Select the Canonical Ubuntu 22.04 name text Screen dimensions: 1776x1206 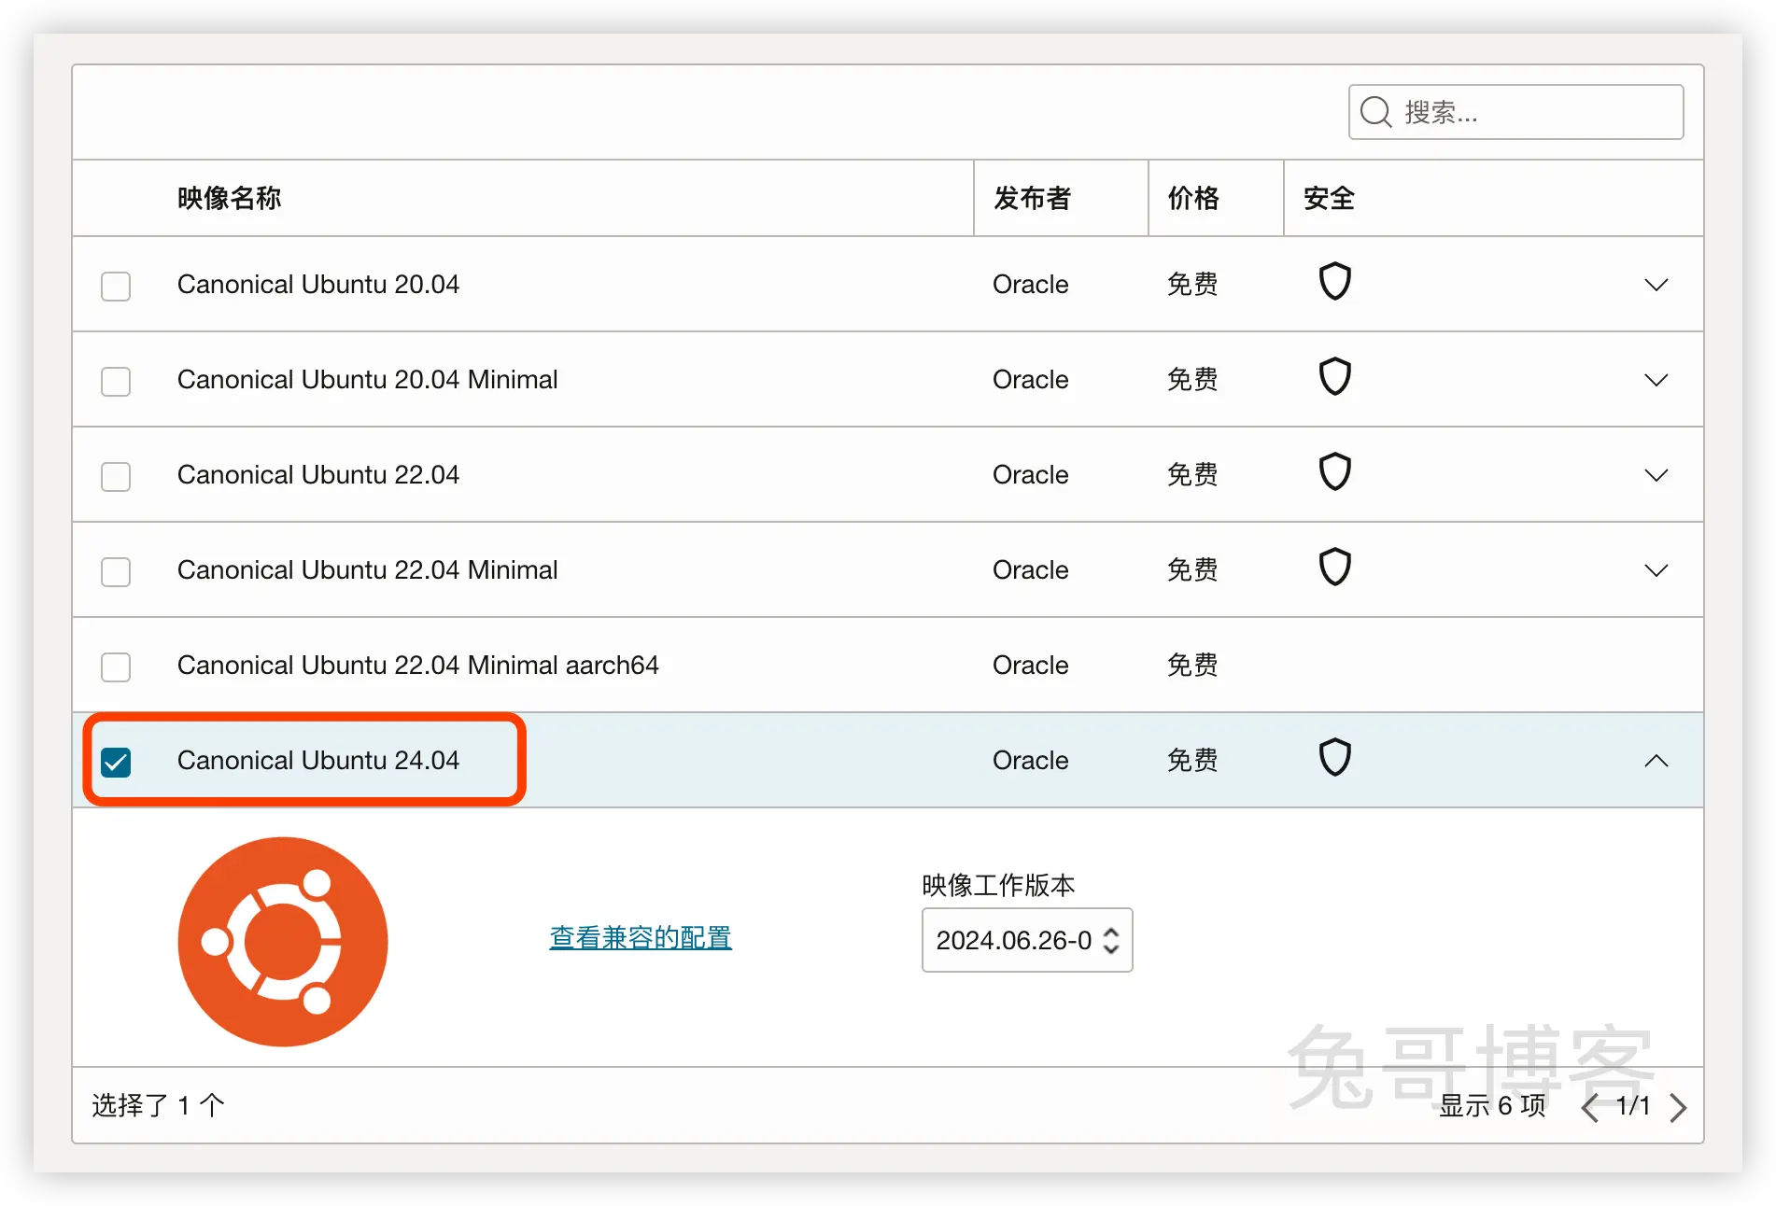point(318,475)
